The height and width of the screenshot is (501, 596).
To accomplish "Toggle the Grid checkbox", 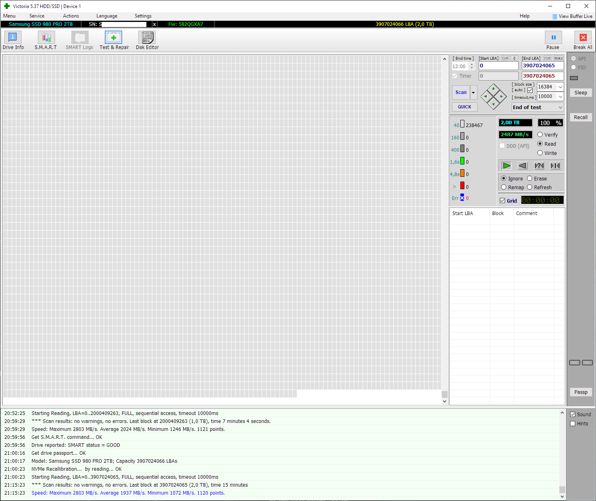I will point(503,201).
